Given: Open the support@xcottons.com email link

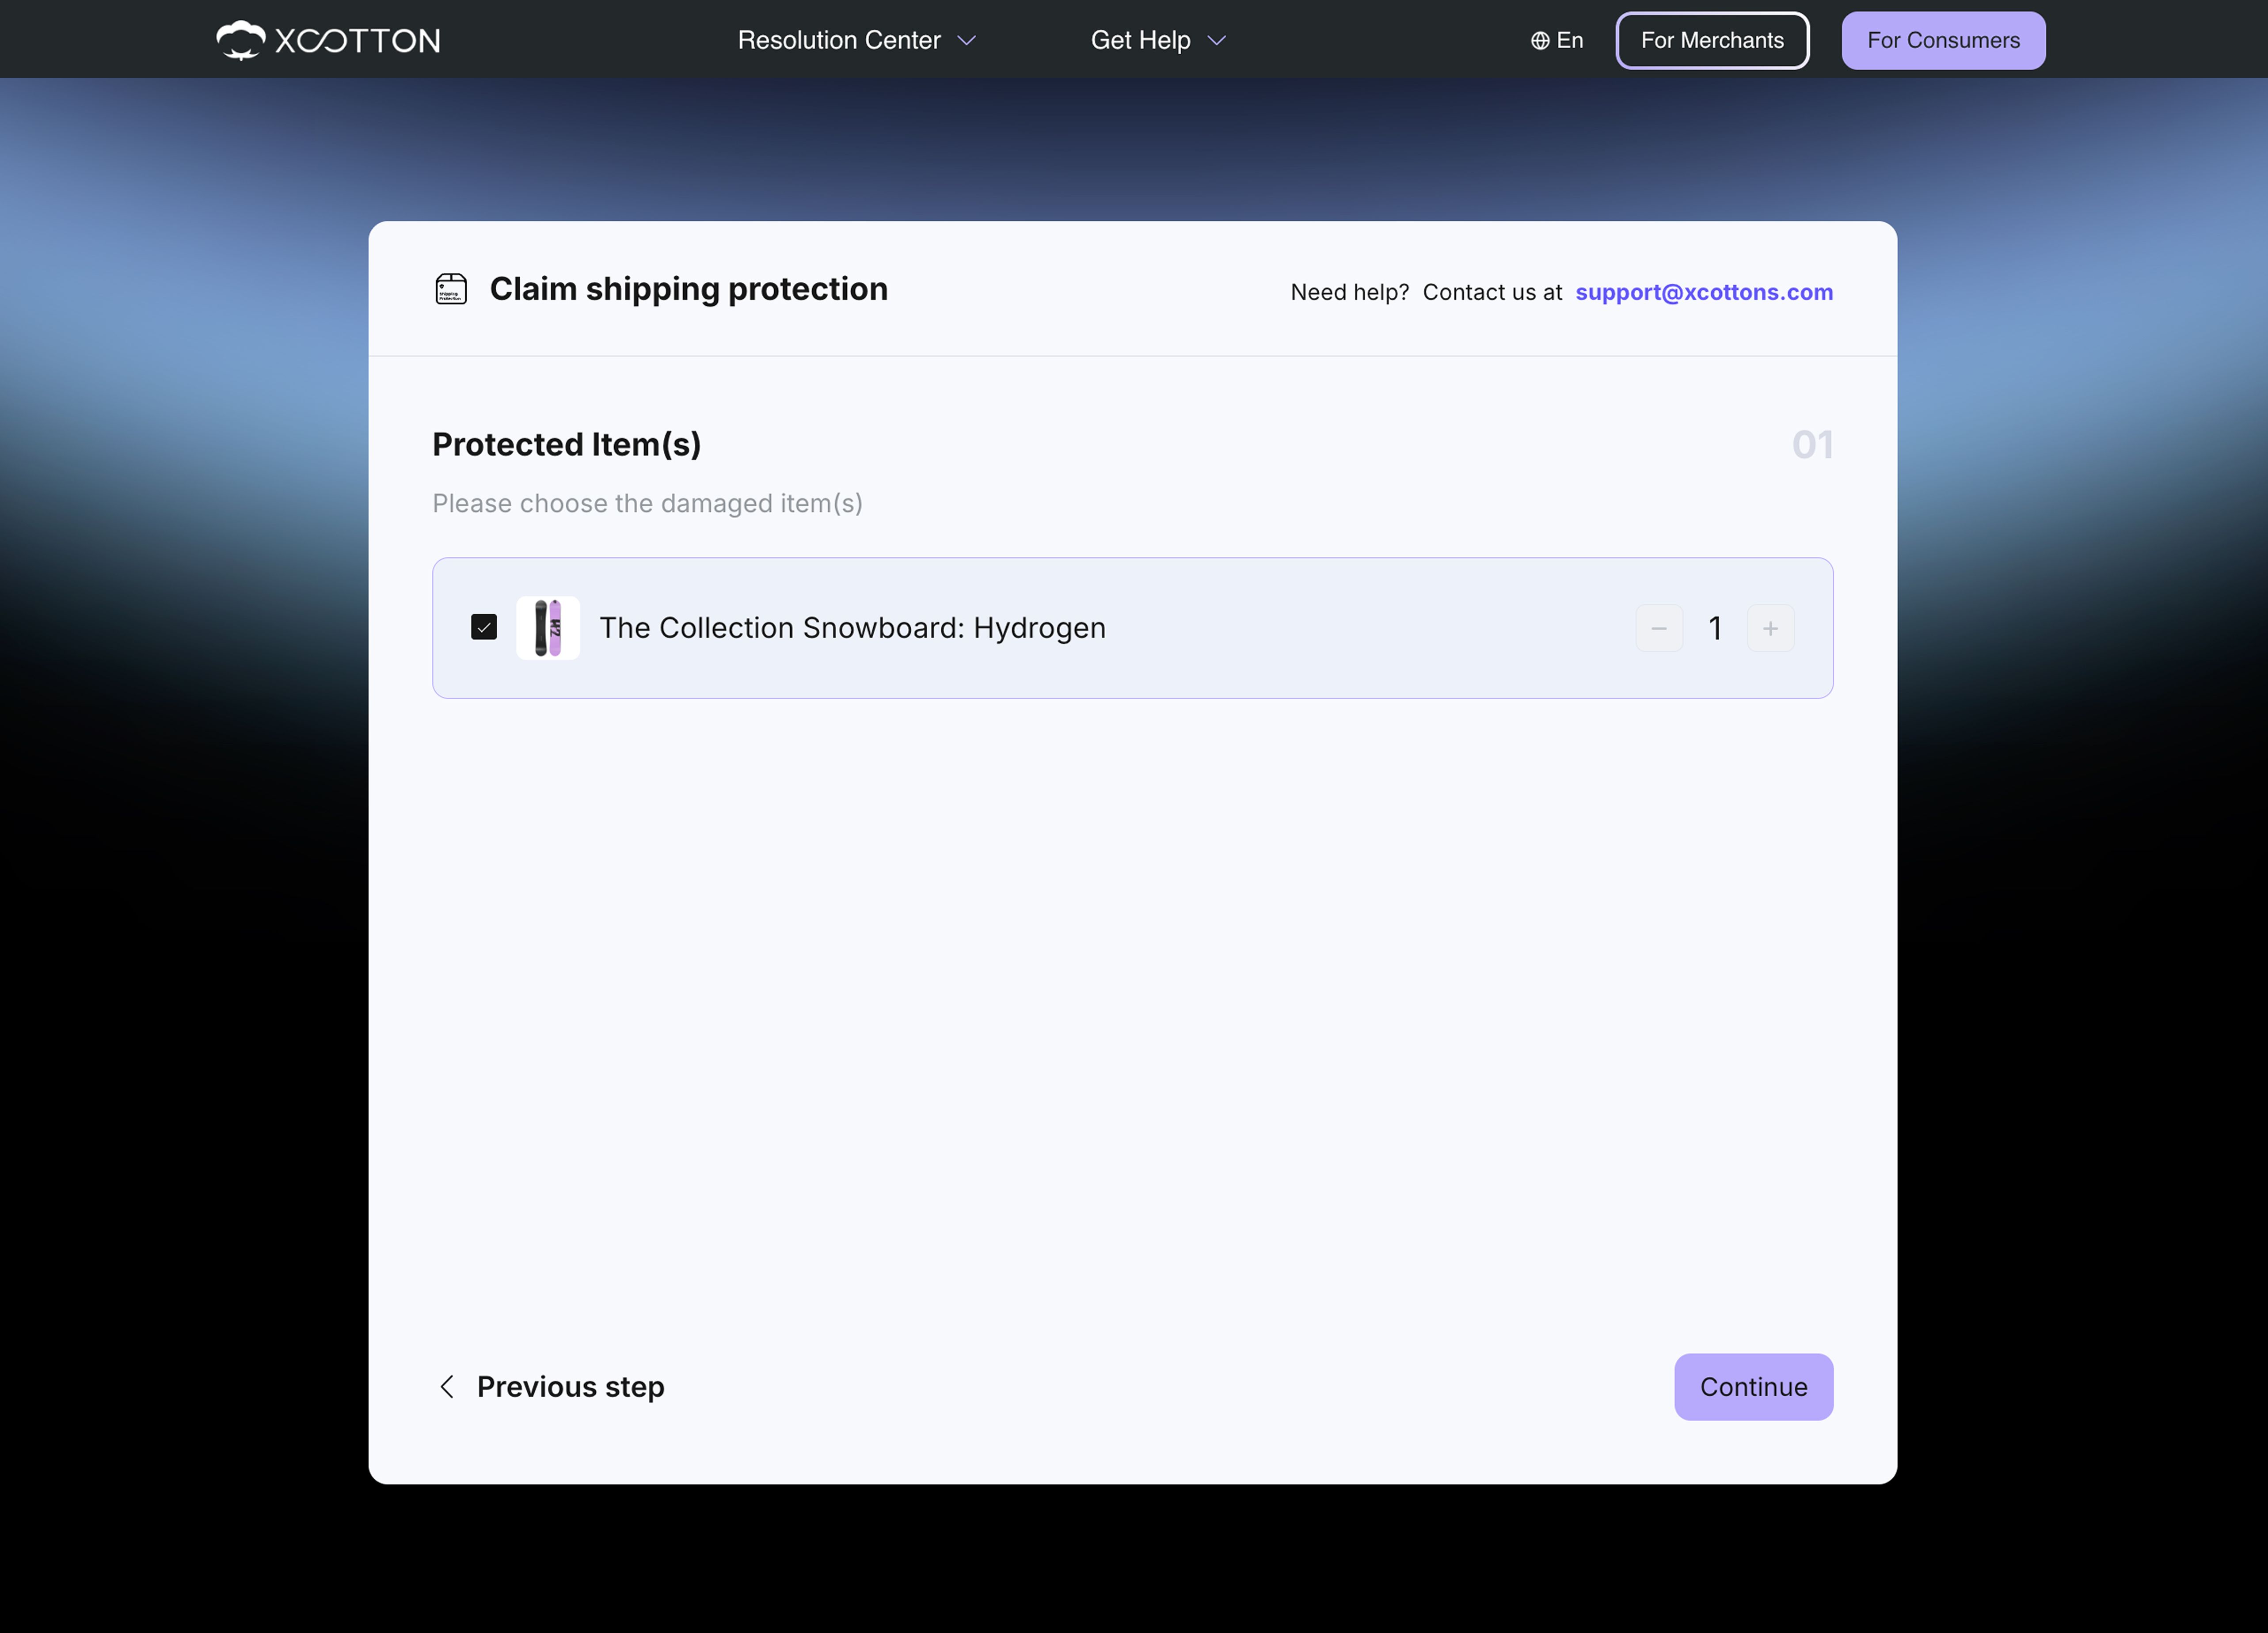Looking at the screenshot, I should pos(1704,292).
